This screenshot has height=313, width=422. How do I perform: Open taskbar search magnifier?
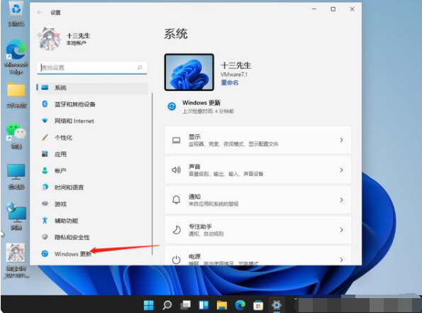(167, 305)
